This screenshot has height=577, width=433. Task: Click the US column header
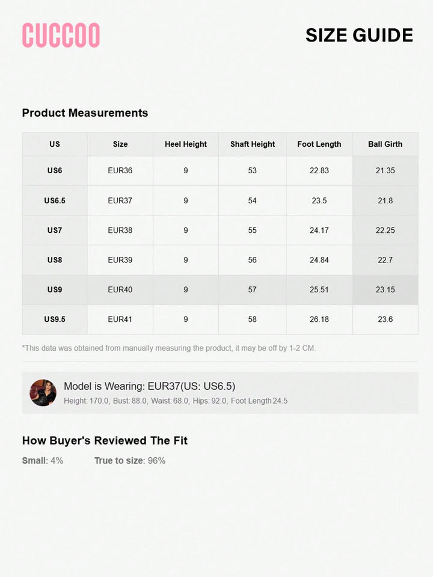point(55,144)
